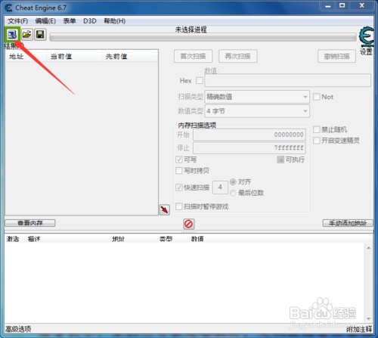378x338 pixels.
Task: Enable the 开启变速精灵 checkbox
Action: click(x=317, y=141)
